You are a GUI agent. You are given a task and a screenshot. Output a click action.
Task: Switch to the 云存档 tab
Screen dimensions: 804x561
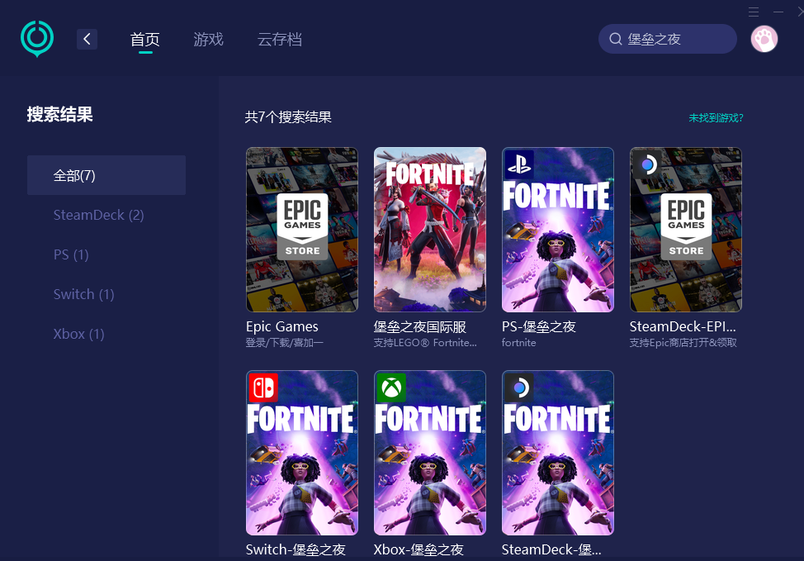tap(280, 40)
